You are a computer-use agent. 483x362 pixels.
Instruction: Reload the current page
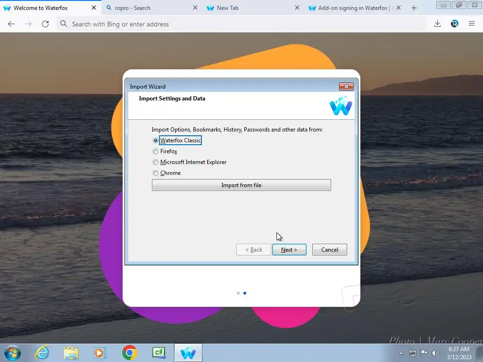click(45, 24)
